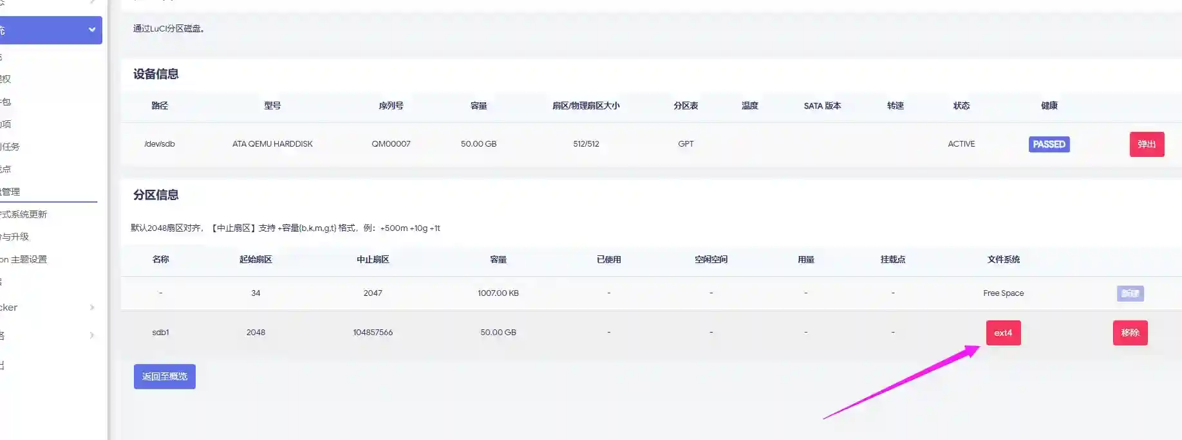Open the 与升级 sidebar entry
Screen dimensions: 1182x440
(15, 237)
